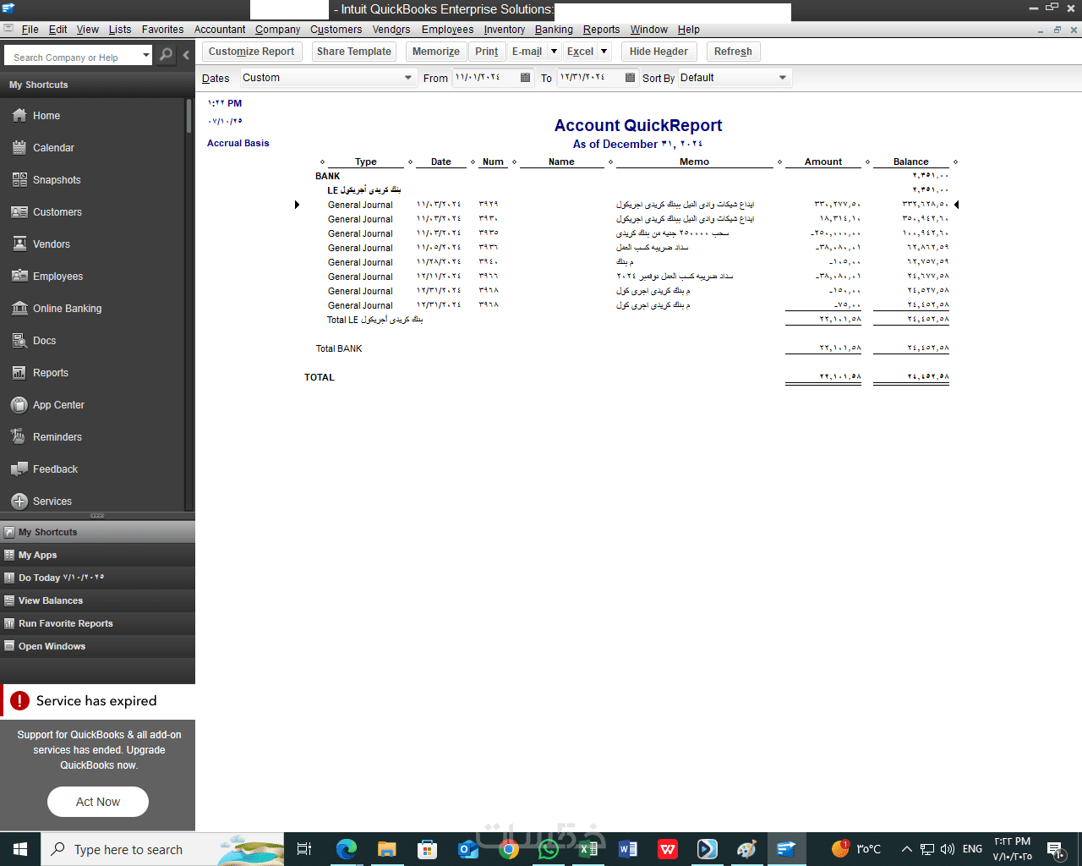Click the Customize Report button
The image size is (1082, 866).
[251, 52]
